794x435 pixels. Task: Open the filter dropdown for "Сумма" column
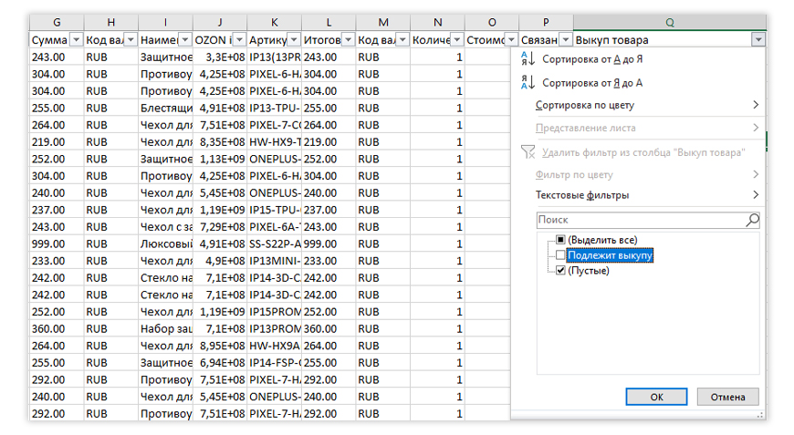click(76, 40)
